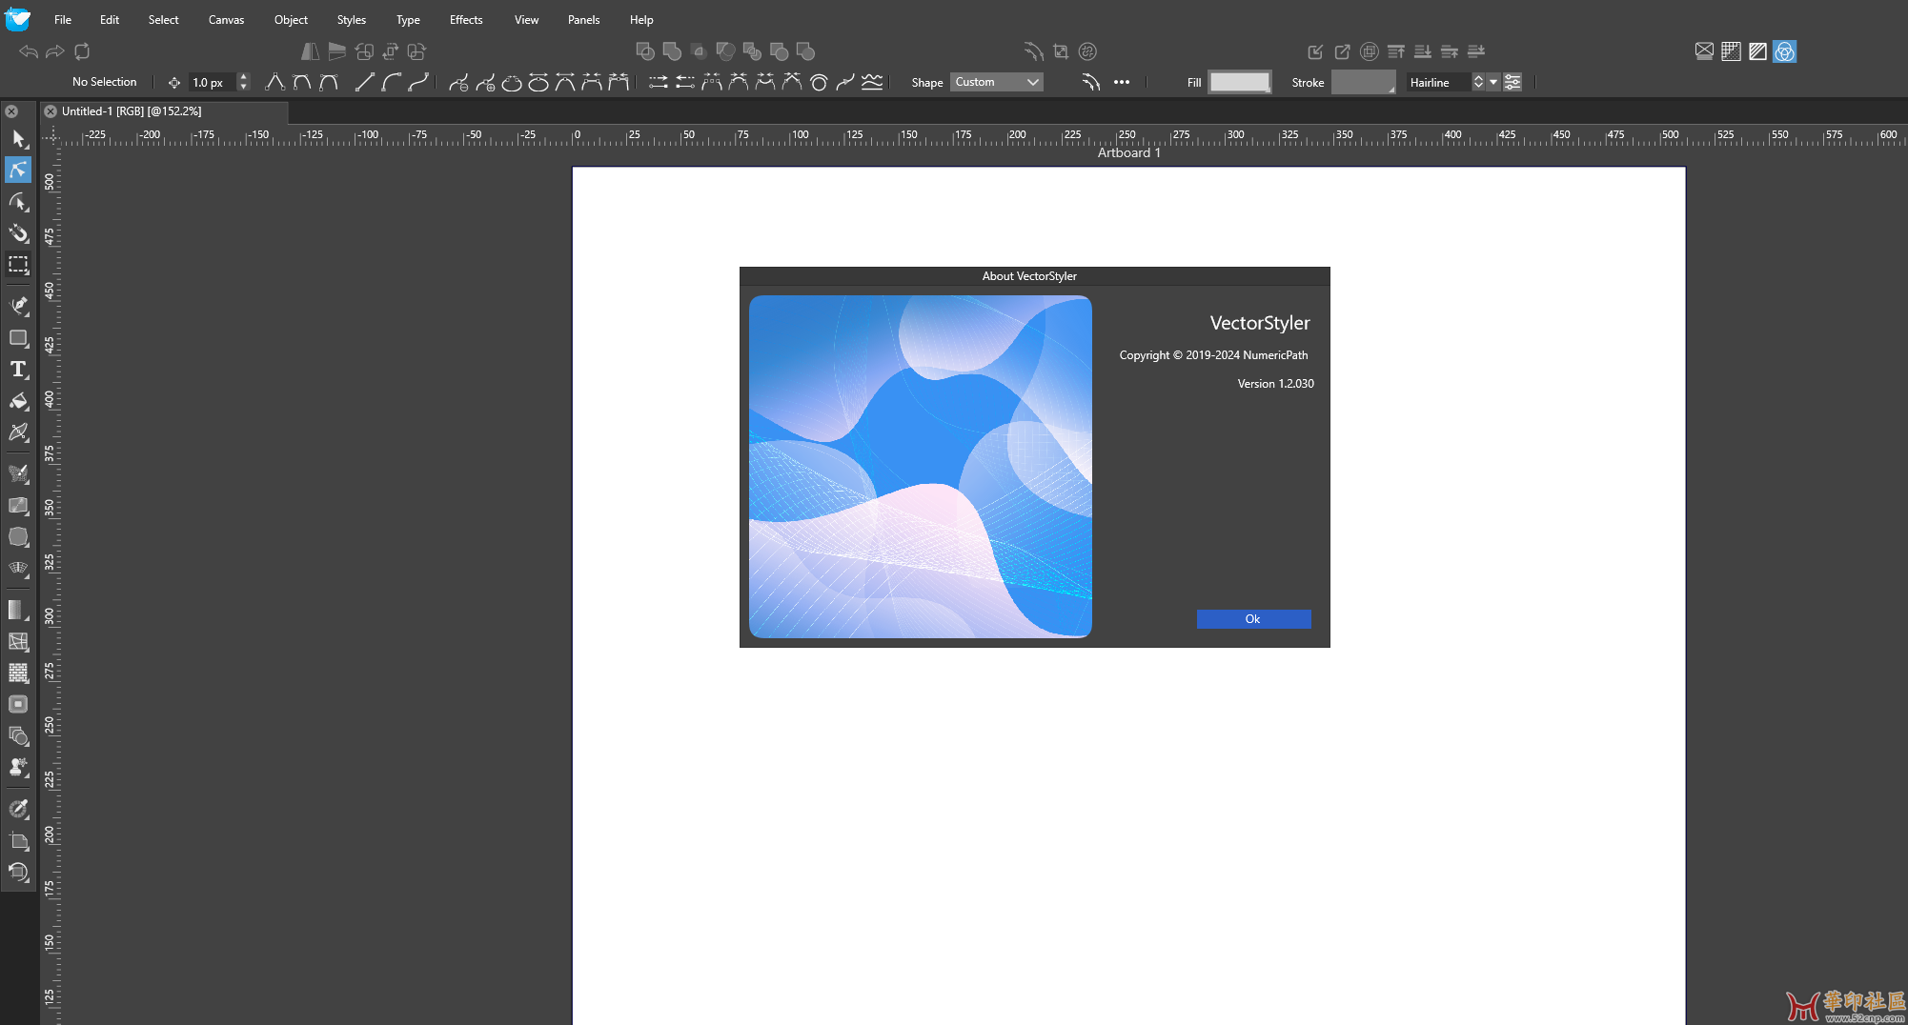Open the stroke width Hairline dropdown arrow
This screenshot has width=1908, height=1025.
coord(1493,83)
